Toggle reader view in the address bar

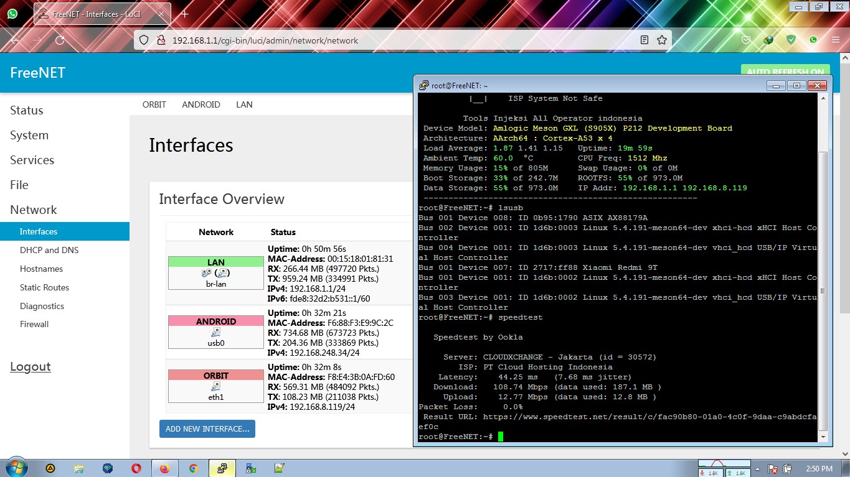[x=645, y=40]
